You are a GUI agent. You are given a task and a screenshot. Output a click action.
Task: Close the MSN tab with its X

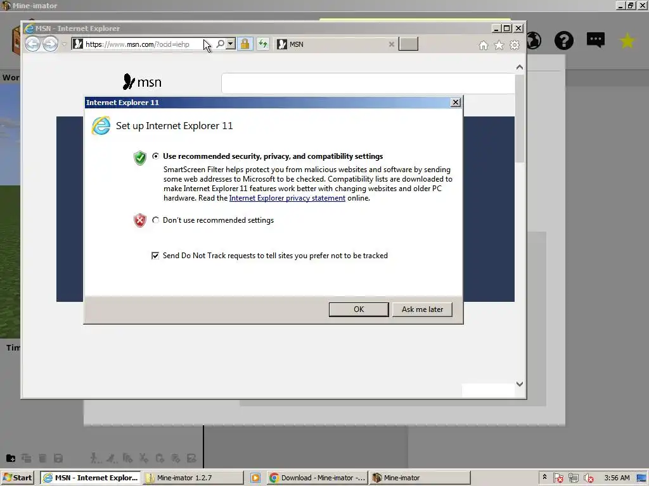[391, 44]
